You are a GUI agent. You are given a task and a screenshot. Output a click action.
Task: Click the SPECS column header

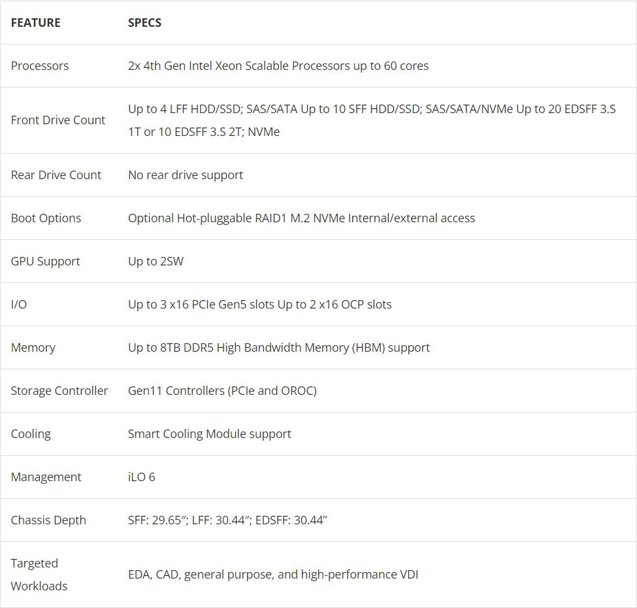(144, 23)
